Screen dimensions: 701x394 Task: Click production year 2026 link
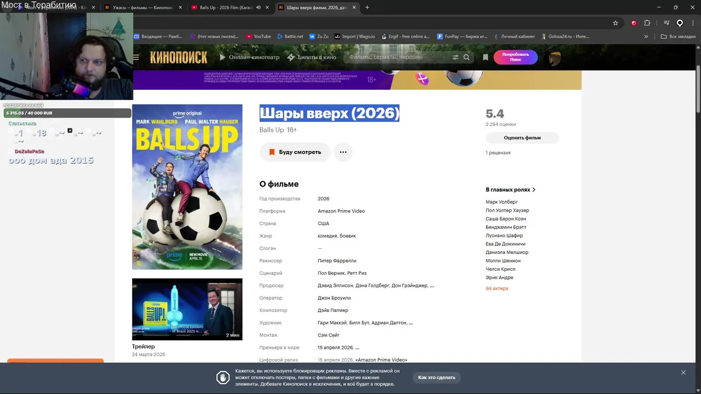[x=323, y=199]
